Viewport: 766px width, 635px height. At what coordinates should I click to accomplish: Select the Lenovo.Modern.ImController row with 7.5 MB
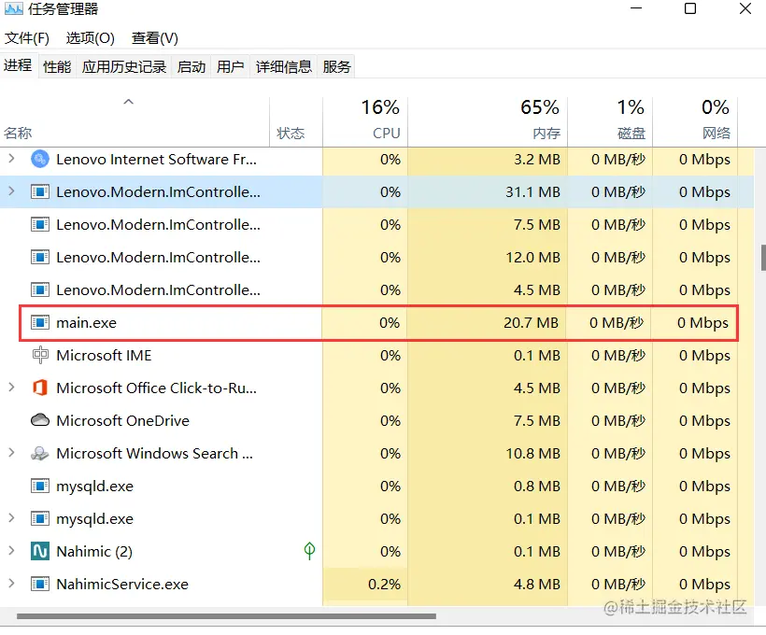(x=376, y=225)
